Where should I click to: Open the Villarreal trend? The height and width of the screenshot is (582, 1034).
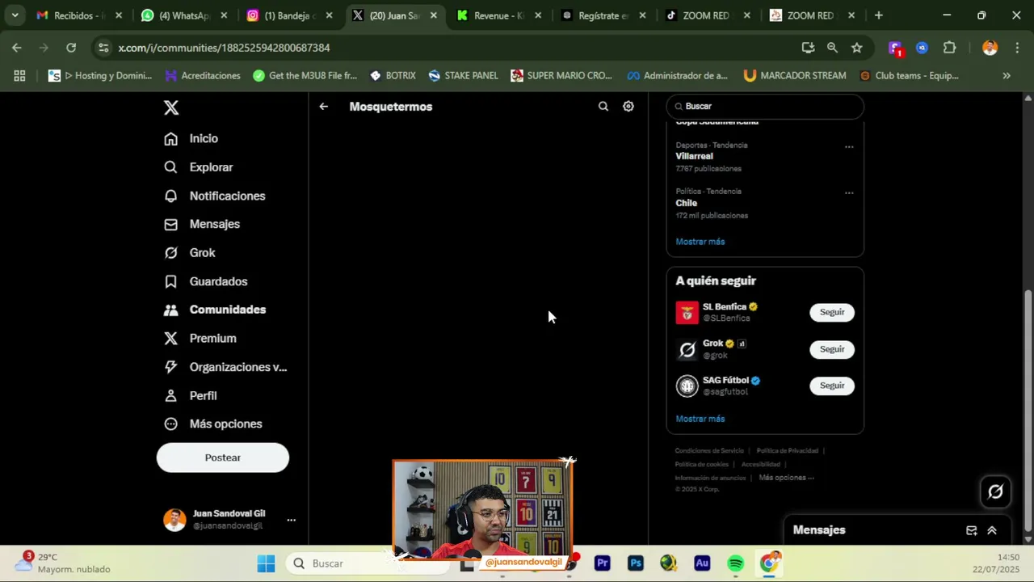pos(694,156)
